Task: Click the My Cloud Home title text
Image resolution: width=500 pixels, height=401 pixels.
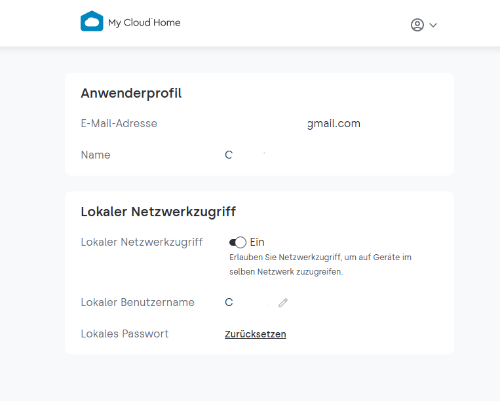Action: click(144, 23)
